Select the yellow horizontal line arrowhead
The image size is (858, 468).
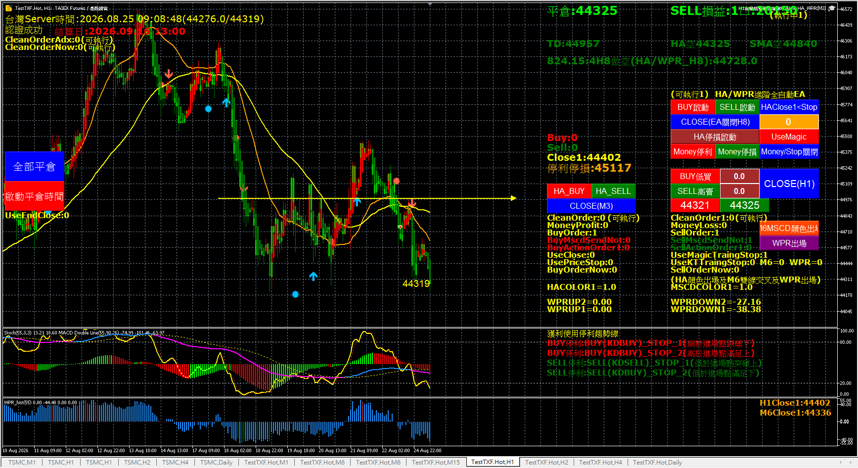pyautogui.click(x=514, y=198)
